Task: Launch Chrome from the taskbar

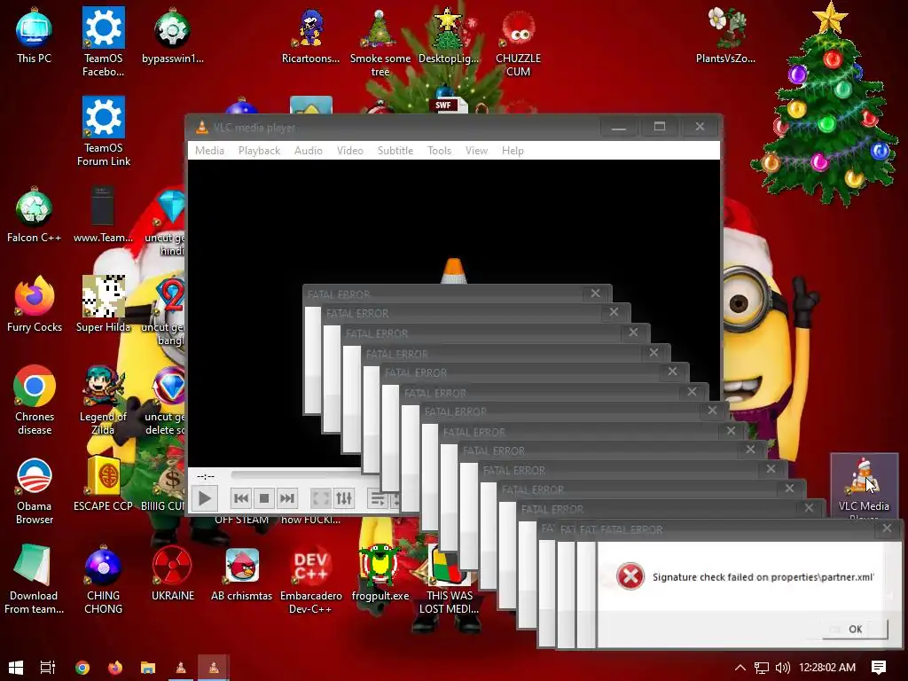Action: point(82,667)
